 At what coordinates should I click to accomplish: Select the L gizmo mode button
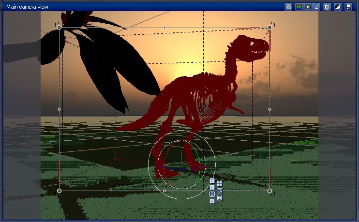tap(212, 188)
